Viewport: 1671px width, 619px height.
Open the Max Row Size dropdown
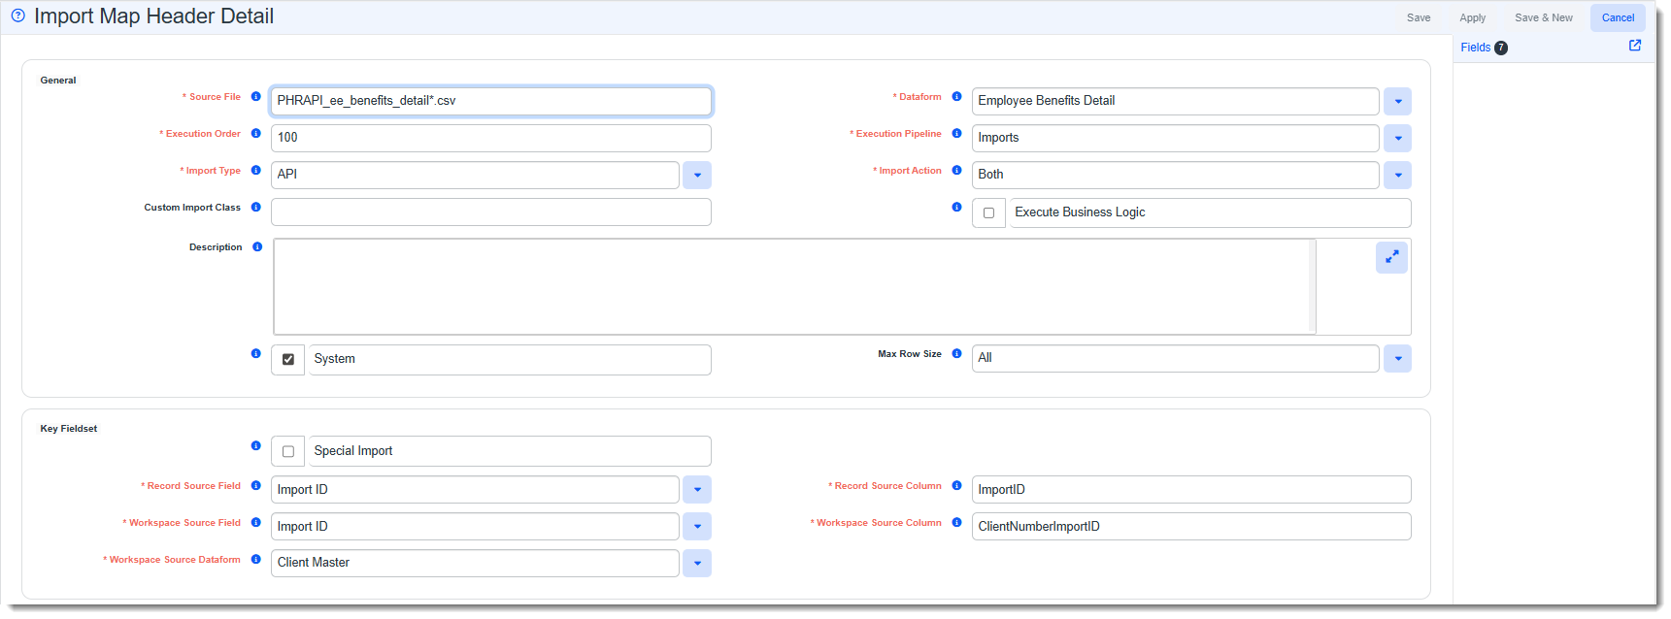point(1397,359)
